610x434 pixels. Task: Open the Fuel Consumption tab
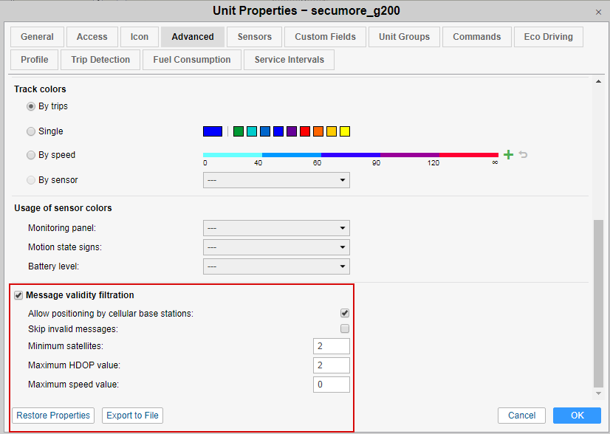tap(192, 60)
